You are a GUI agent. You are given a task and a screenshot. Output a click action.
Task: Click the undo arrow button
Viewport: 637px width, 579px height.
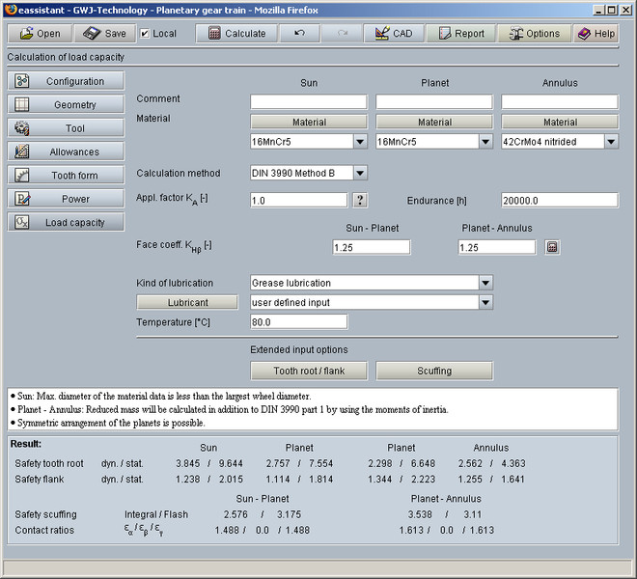point(300,33)
